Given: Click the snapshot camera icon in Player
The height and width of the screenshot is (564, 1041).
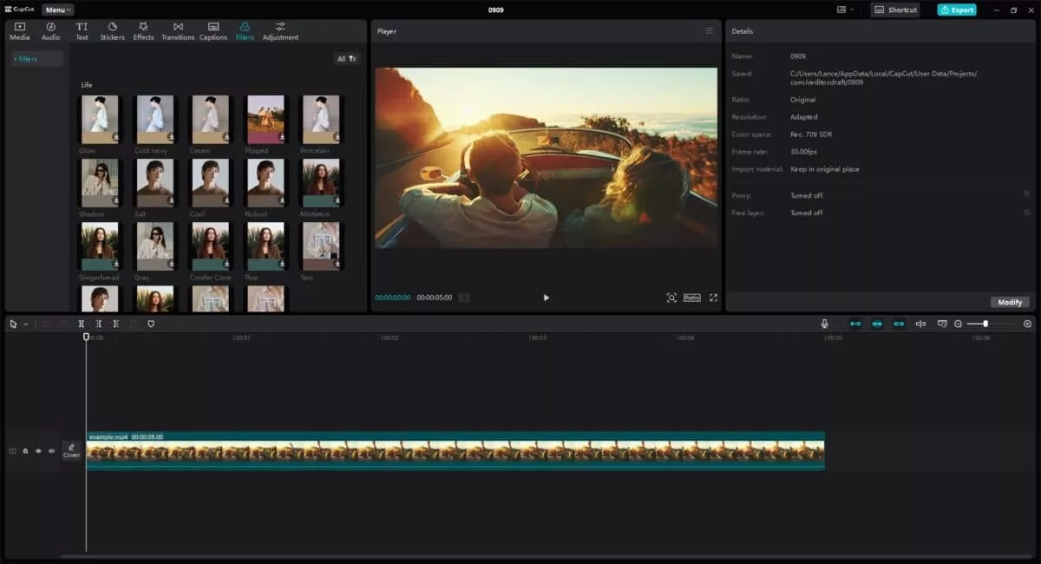Looking at the screenshot, I should [x=671, y=298].
